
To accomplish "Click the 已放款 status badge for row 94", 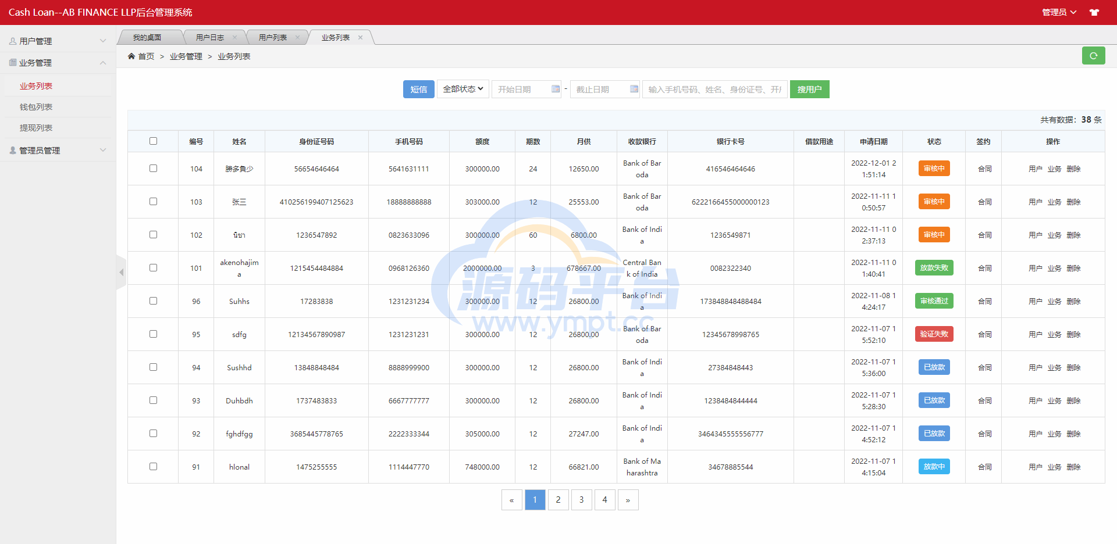I will coord(934,367).
